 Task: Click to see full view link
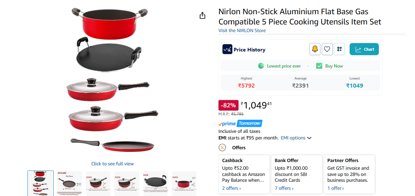point(113,164)
